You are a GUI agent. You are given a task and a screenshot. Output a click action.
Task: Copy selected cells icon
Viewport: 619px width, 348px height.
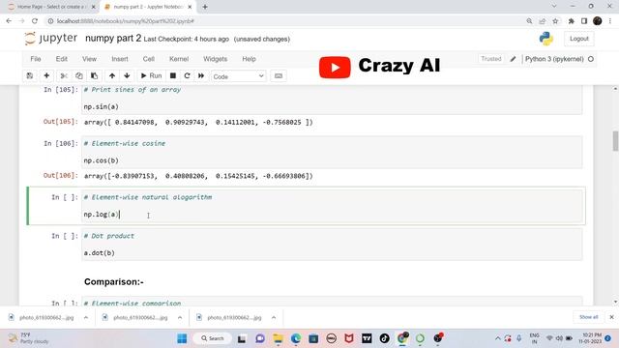[x=79, y=75]
